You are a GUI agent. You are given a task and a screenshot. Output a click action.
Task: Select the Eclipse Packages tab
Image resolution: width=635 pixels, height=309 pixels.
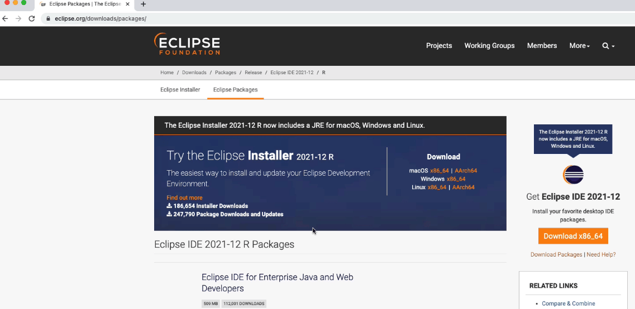point(235,90)
